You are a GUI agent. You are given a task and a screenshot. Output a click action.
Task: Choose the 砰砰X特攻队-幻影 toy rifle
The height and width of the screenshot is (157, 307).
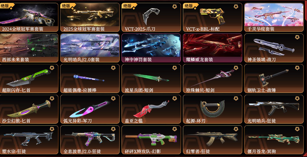[x=151, y=140]
